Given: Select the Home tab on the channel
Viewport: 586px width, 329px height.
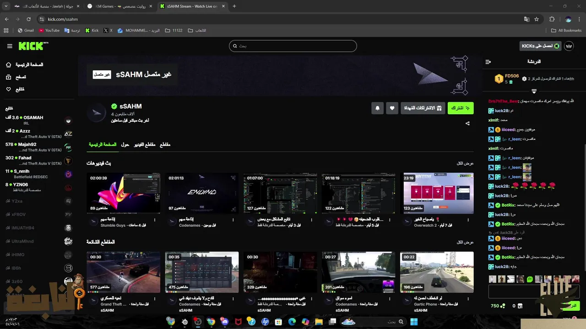Looking at the screenshot, I should [103, 144].
